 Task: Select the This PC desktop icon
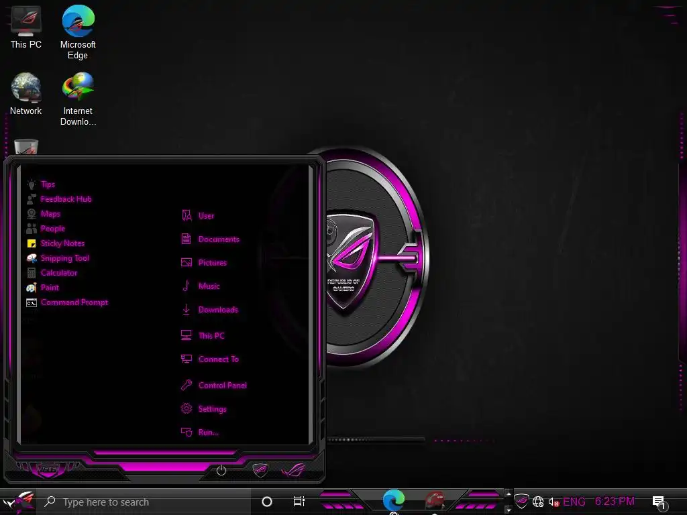tap(26, 28)
